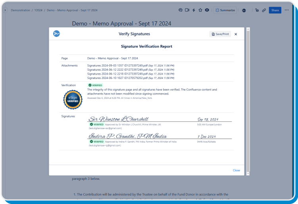Click the user avatar icon in toolbar
Viewport: 298px width, 204px height.
244,10
